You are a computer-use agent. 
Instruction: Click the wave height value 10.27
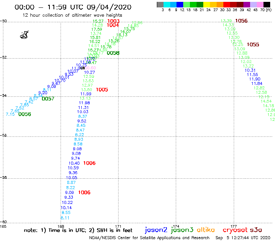point(90,72)
